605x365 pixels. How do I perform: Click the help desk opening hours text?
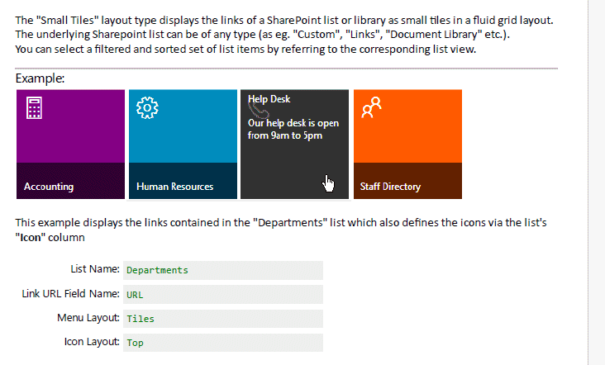pos(293,129)
